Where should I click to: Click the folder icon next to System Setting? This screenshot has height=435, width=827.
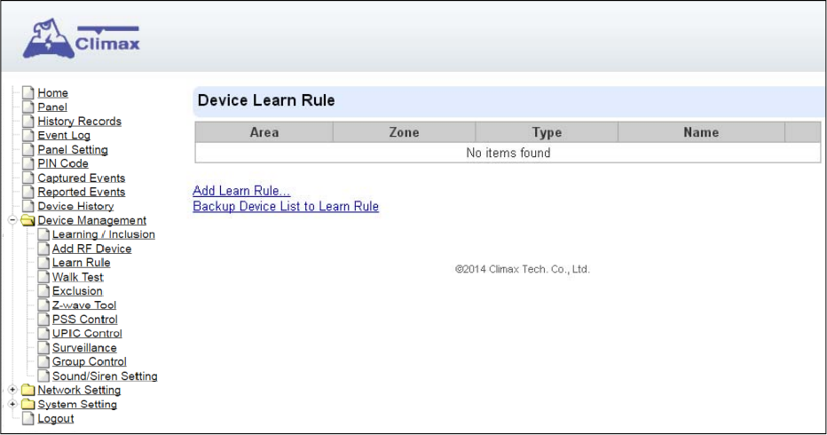(x=28, y=405)
